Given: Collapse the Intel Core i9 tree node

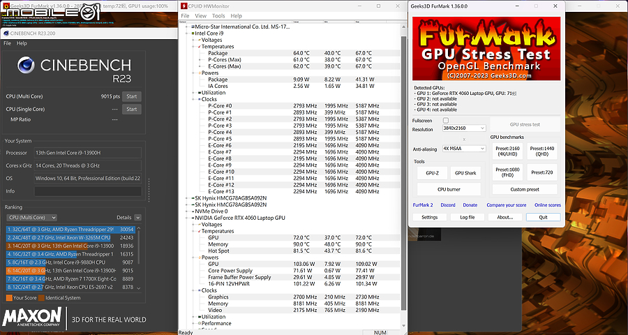Looking at the screenshot, I should [x=187, y=33].
